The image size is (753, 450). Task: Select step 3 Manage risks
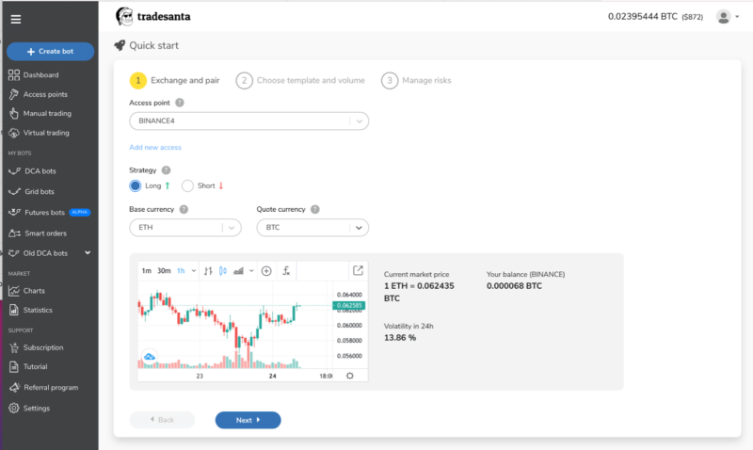[x=416, y=80]
